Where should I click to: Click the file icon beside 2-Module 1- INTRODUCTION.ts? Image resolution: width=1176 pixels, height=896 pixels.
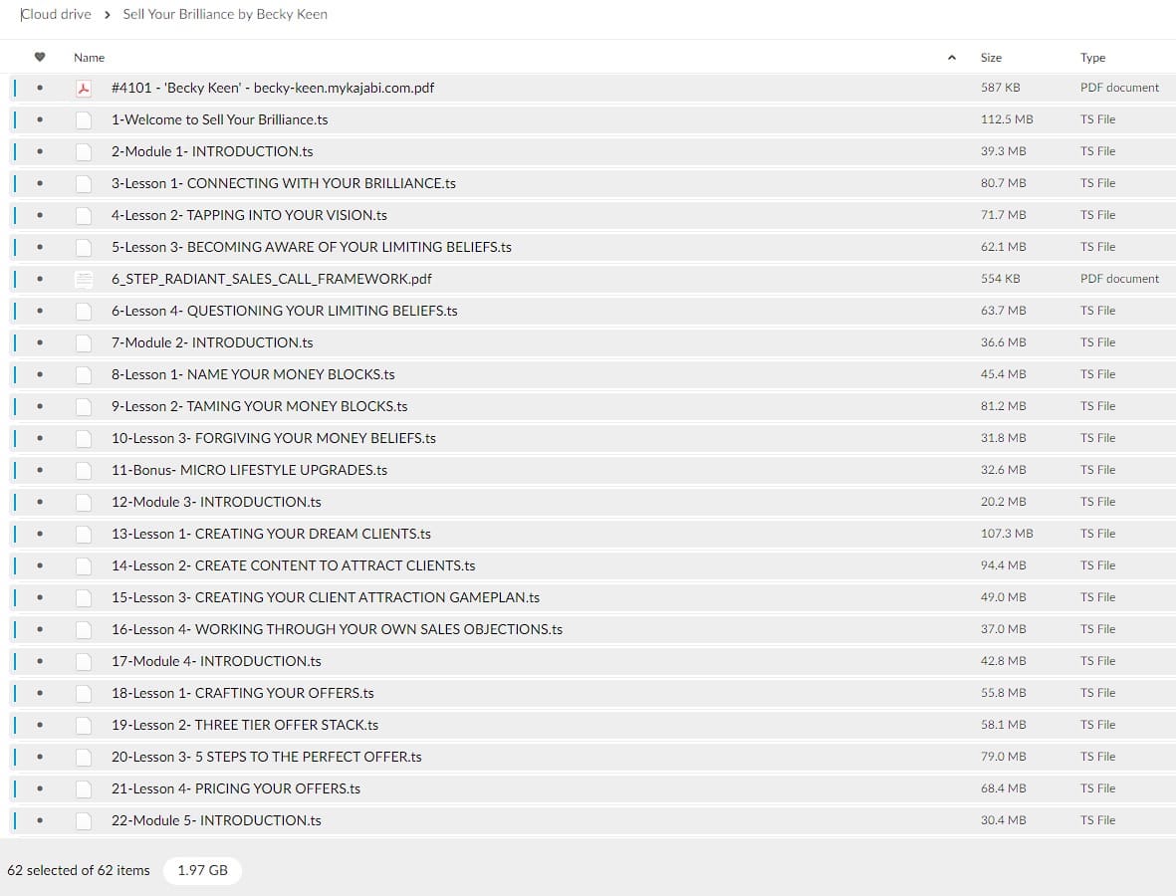[x=84, y=151]
